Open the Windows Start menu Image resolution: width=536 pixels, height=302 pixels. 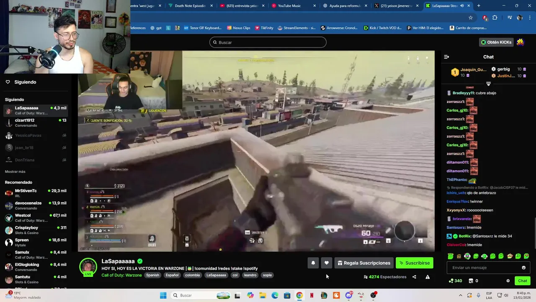tap(163, 295)
